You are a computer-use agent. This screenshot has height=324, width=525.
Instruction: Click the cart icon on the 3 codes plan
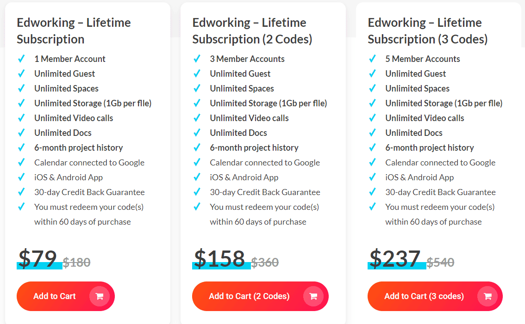pyautogui.click(x=488, y=296)
